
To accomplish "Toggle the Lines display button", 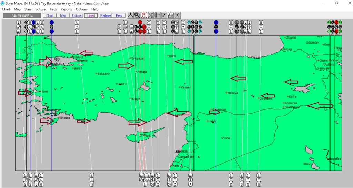I will coord(91,15).
